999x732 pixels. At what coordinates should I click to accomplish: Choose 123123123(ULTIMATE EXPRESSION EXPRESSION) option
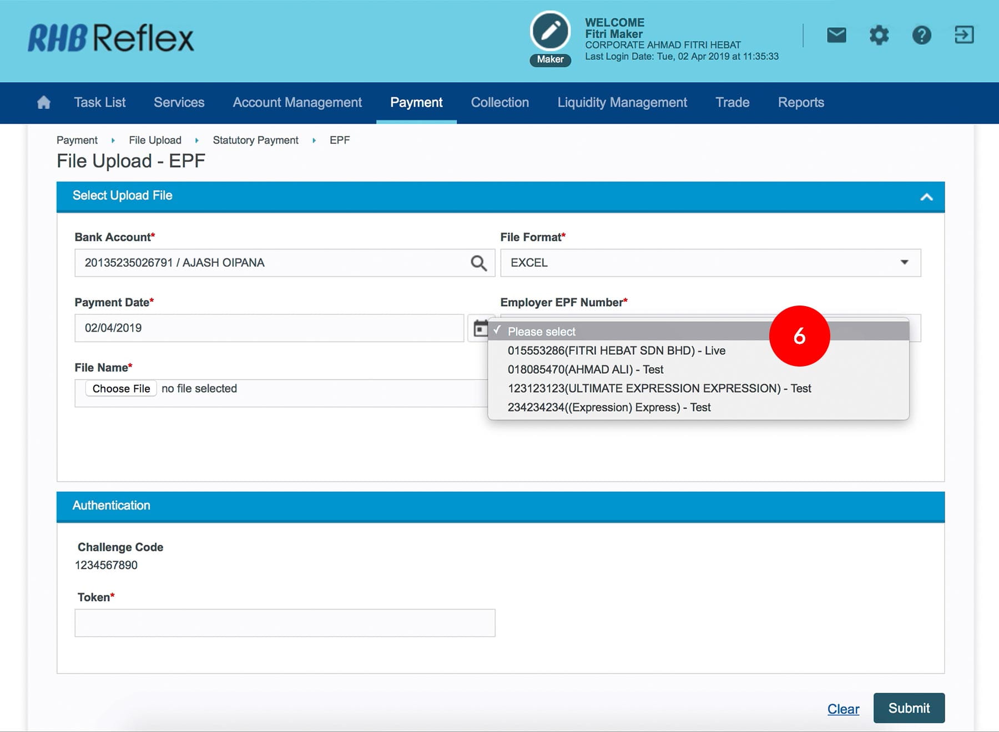(659, 388)
